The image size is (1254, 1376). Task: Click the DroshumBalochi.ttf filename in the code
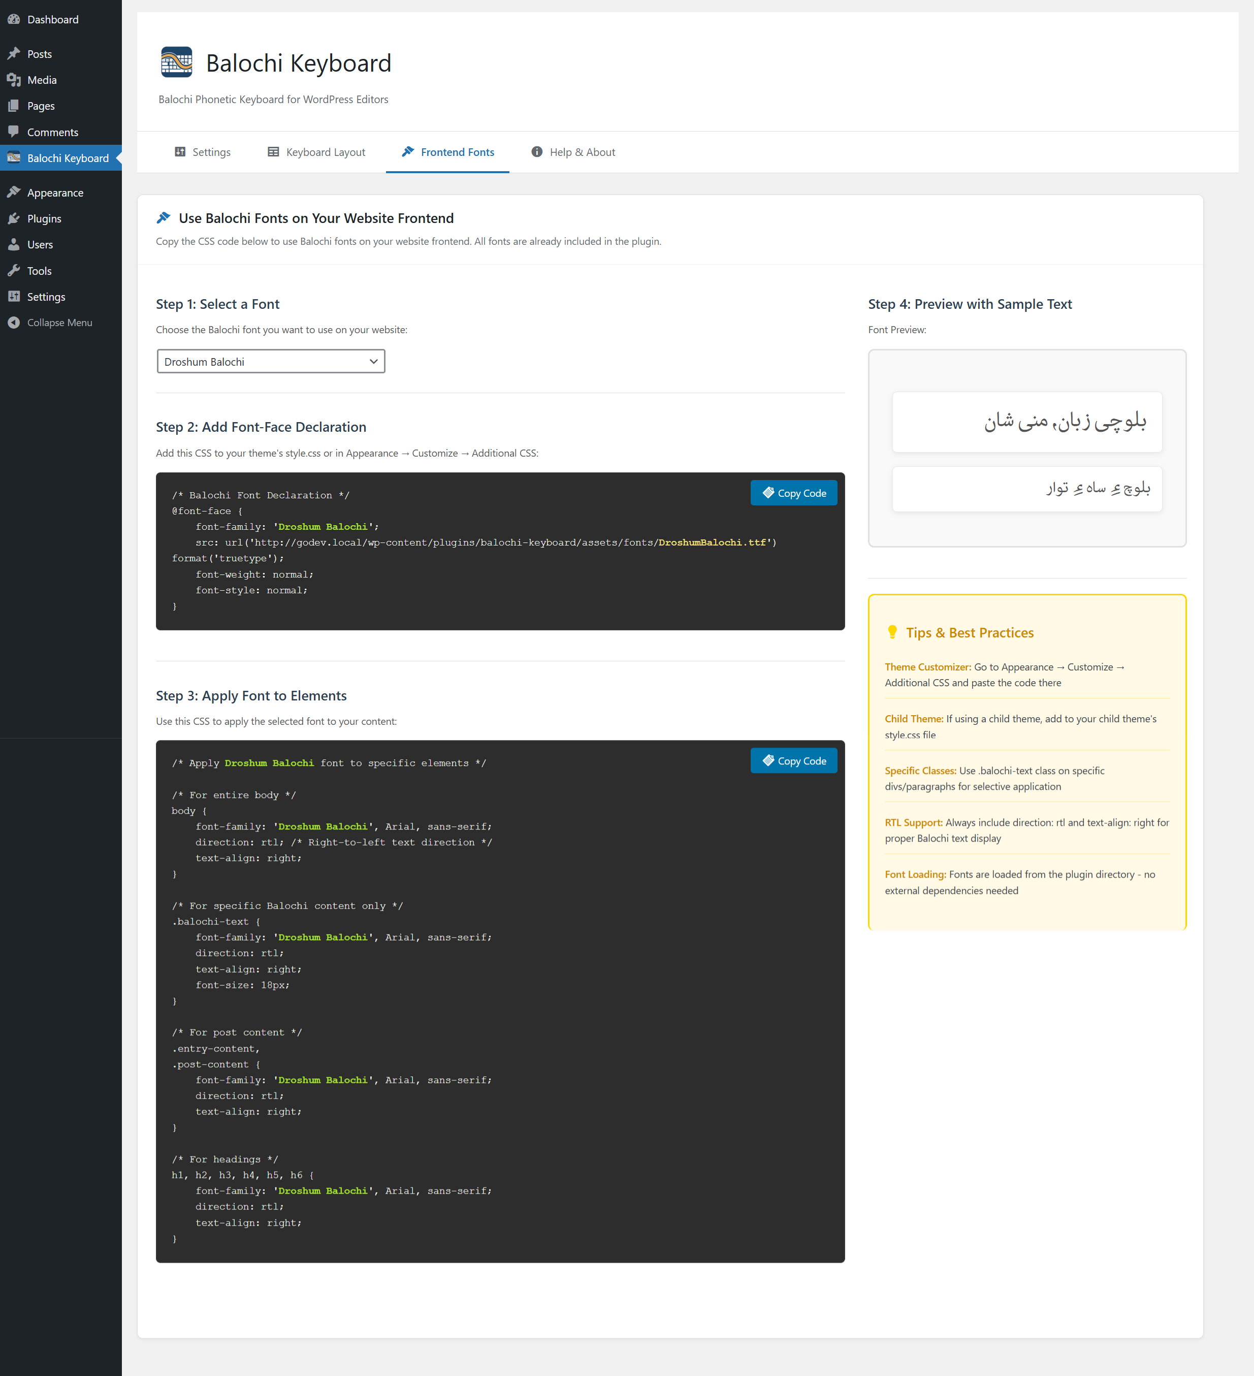point(712,542)
